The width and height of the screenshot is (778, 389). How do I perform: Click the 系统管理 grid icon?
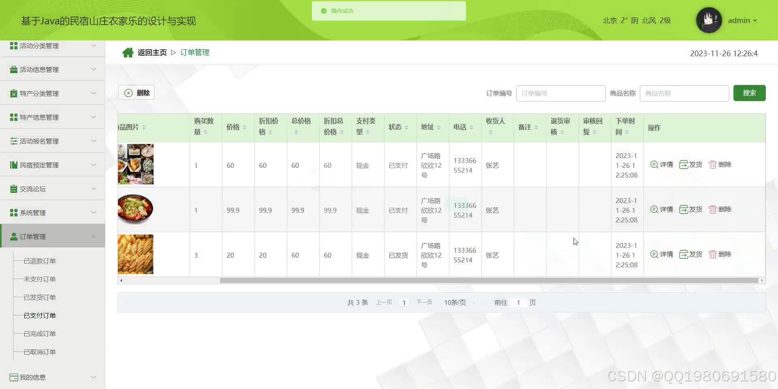(x=14, y=213)
